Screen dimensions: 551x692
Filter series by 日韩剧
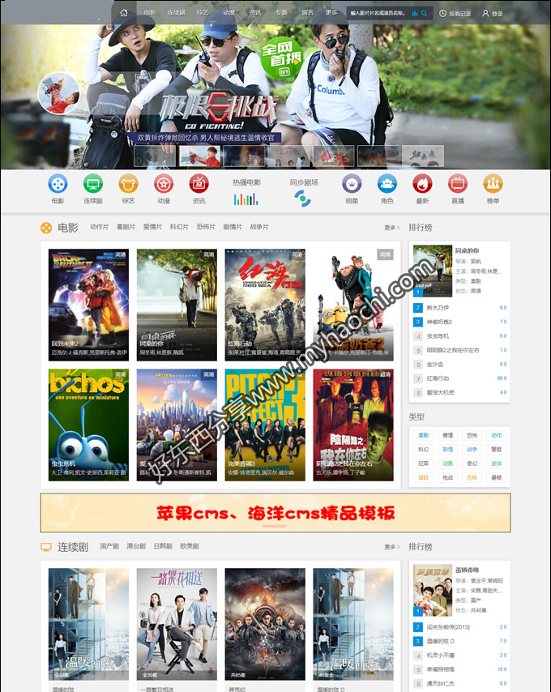[x=163, y=546]
